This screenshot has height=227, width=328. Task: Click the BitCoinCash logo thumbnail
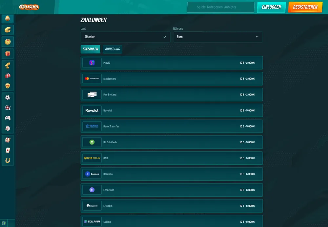click(92, 142)
